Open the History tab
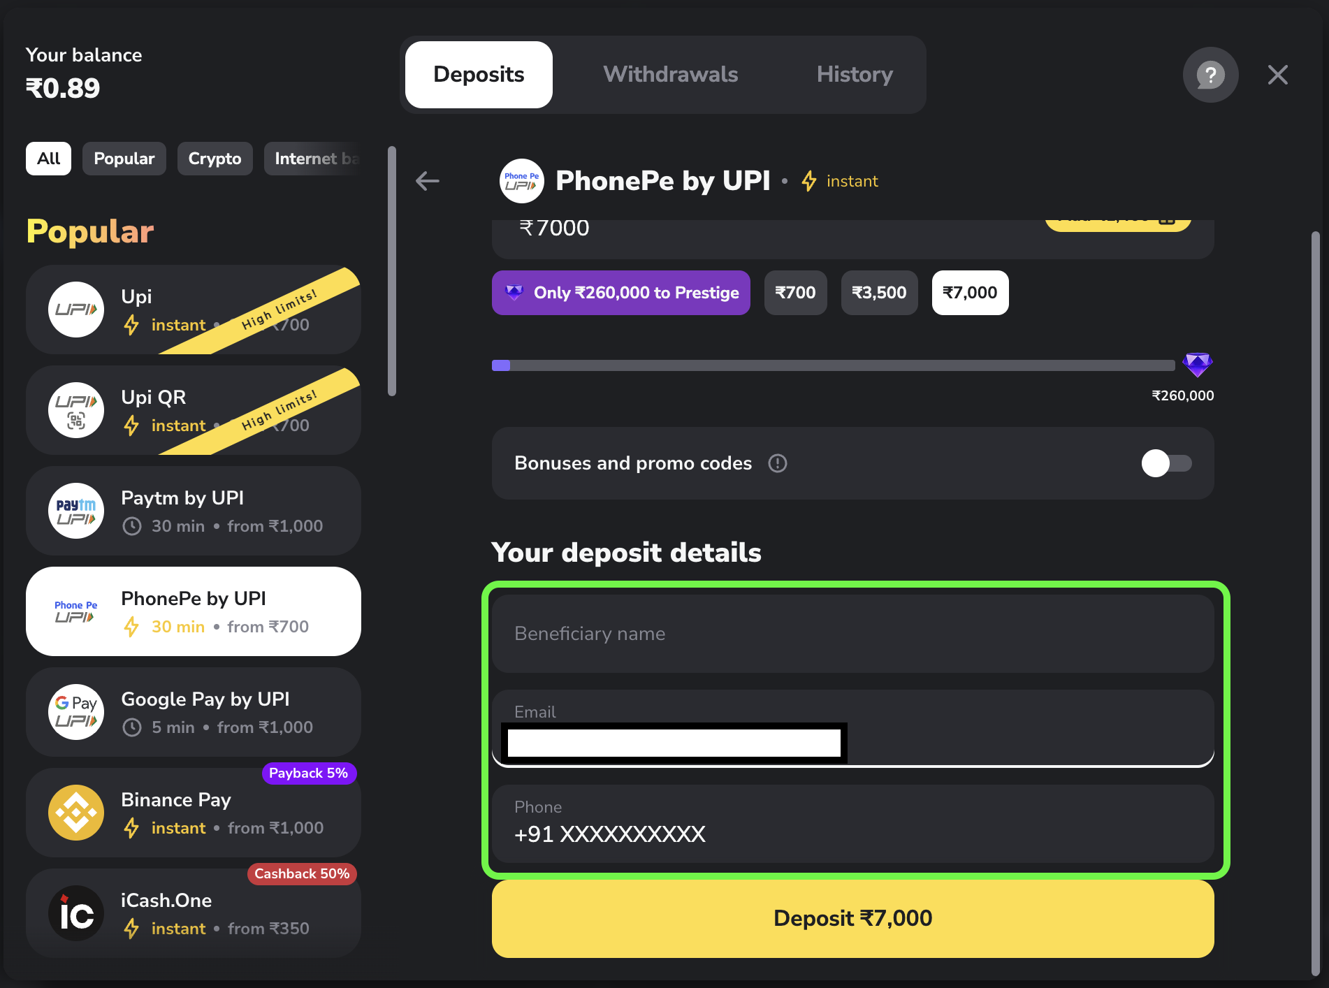 pyautogui.click(x=855, y=75)
